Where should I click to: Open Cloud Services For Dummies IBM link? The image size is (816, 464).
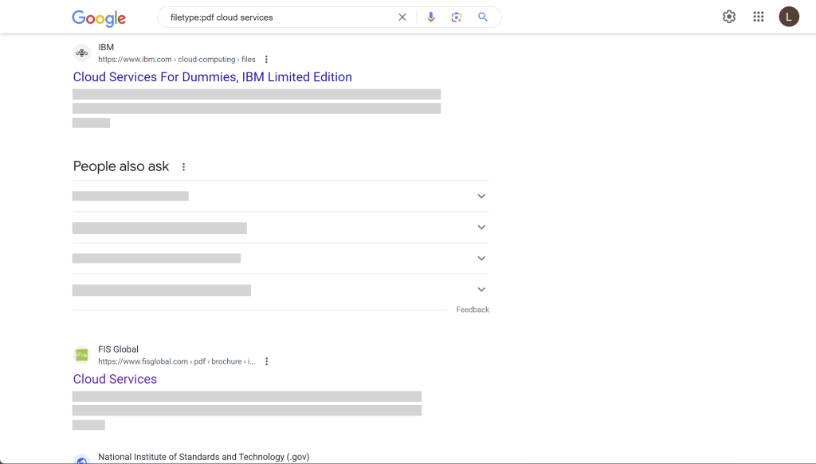212,77
